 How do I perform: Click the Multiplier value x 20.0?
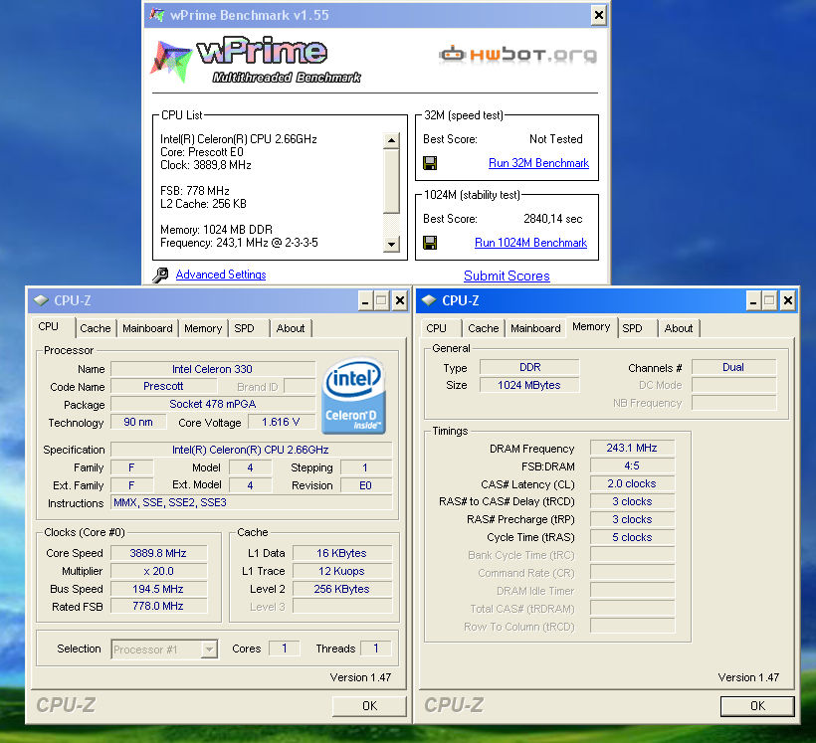coord(158,571)
